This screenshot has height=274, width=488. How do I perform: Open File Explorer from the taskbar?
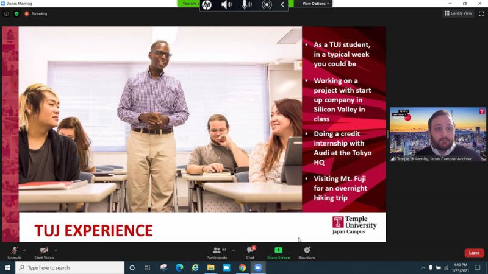pyautogui.click(x=211, y=267)
